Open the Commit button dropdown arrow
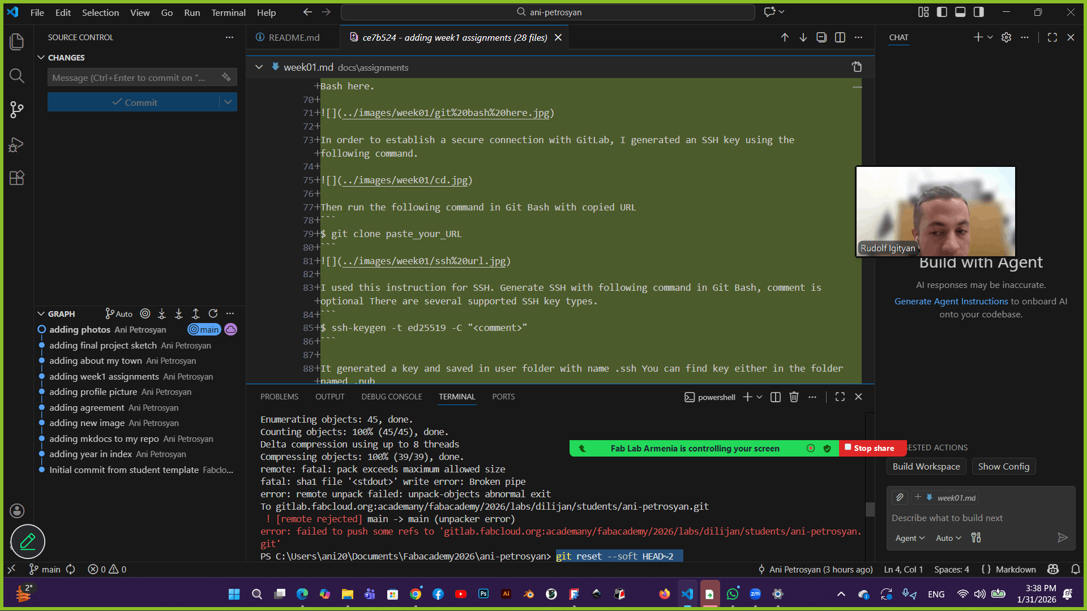This screenshot has height=611, width=1087. (x=228, y=102)
